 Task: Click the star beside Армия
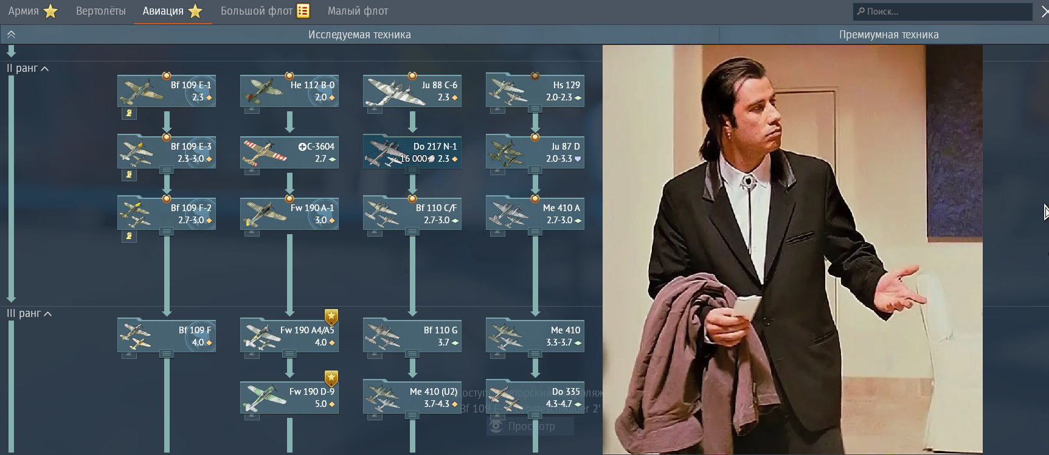click(50, 11)
